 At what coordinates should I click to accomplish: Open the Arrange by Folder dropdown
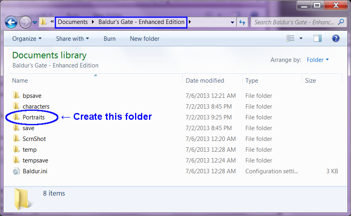pos(318,60)
